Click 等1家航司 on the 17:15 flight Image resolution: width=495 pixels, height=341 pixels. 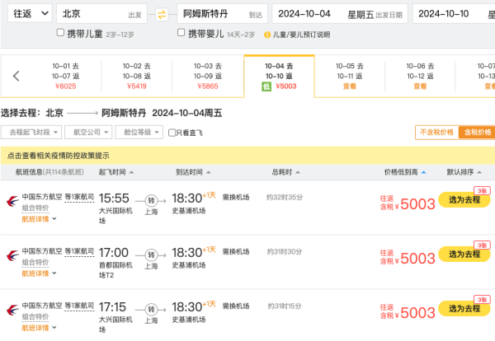coord(79,306)
